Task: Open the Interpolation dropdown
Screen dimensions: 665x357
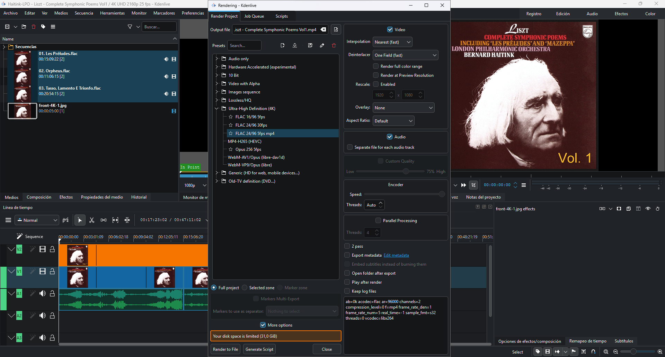Action: [392, 42]
